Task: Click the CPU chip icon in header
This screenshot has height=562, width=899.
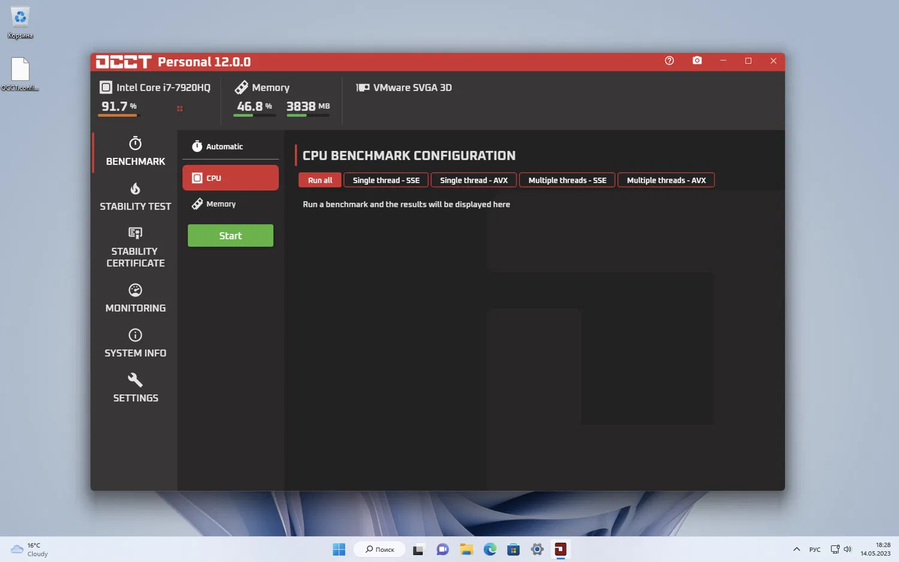Action: [105, 88]
